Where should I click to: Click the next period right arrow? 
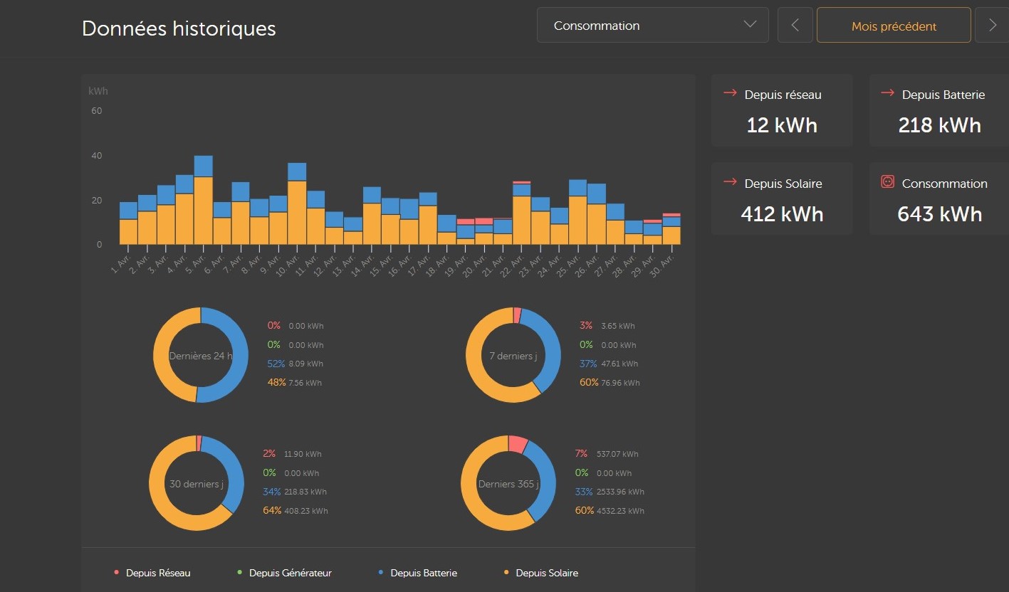[x=993, y=26]
